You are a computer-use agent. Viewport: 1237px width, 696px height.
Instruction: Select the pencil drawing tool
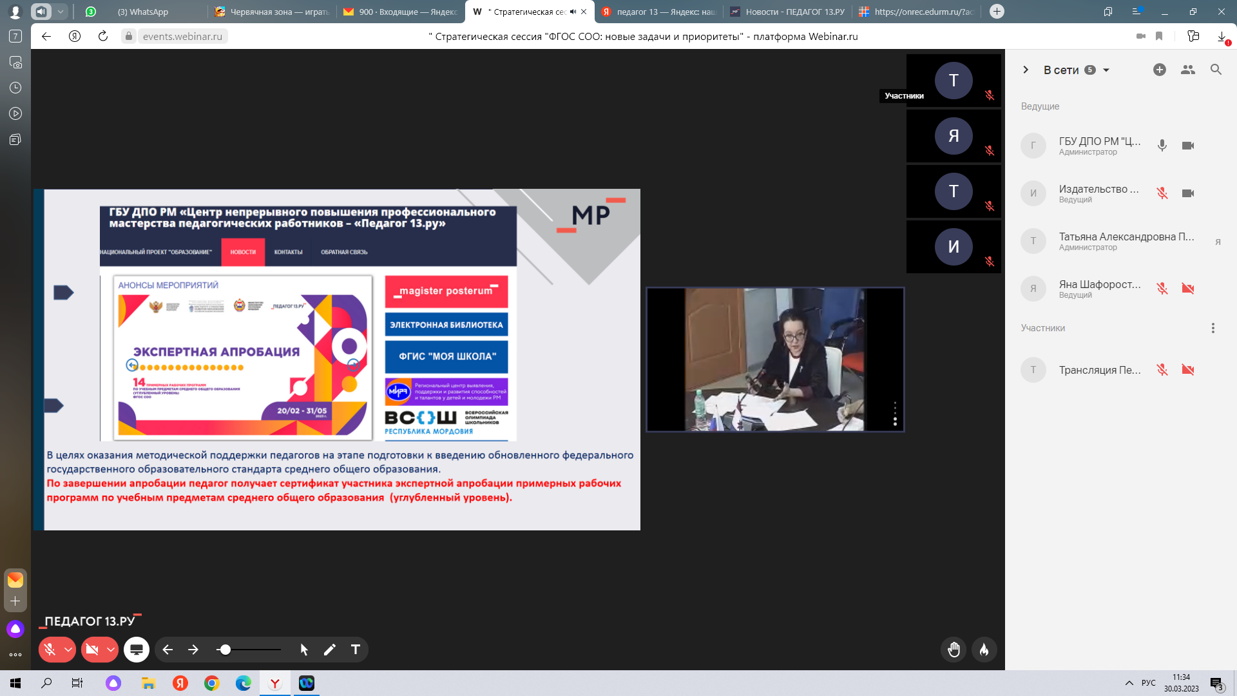329,650
